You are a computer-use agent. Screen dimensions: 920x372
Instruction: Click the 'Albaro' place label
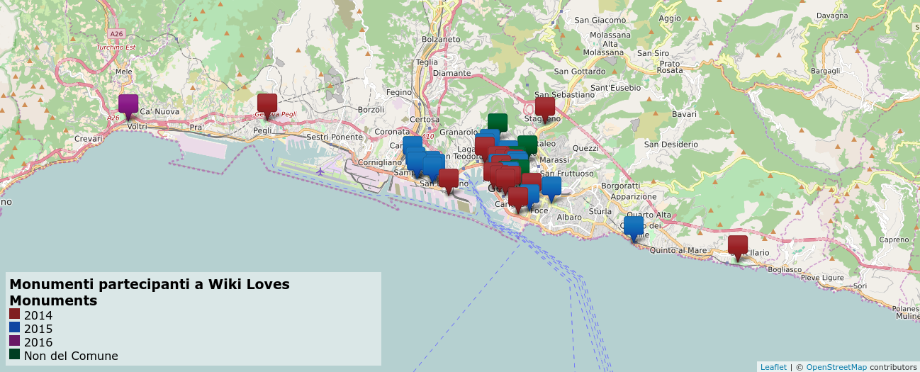click(x=569, y=217)
